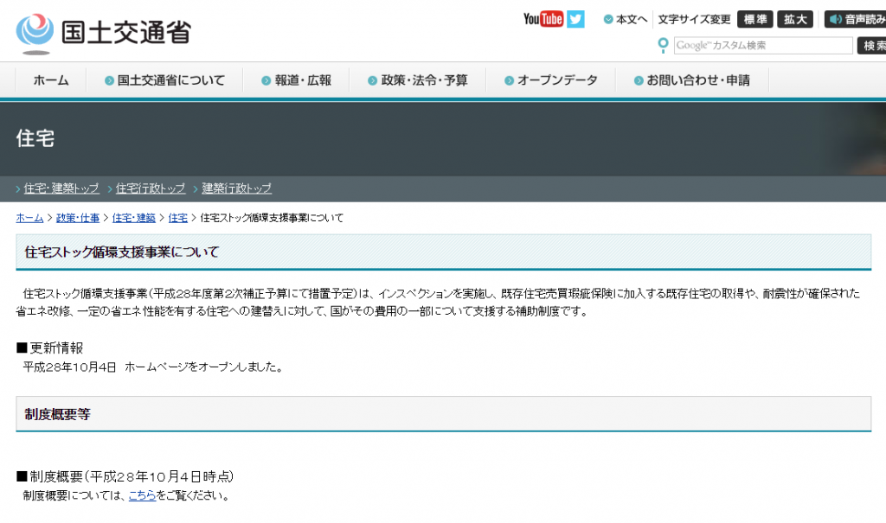The width and height of the screenshot is (886, 523).
Task: Open the こちら link for 制度概要
Action: [x=143, y=495]
